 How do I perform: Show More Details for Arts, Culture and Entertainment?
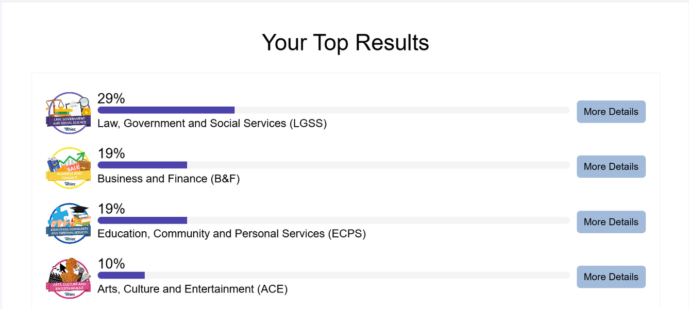(x=611, y=277)
